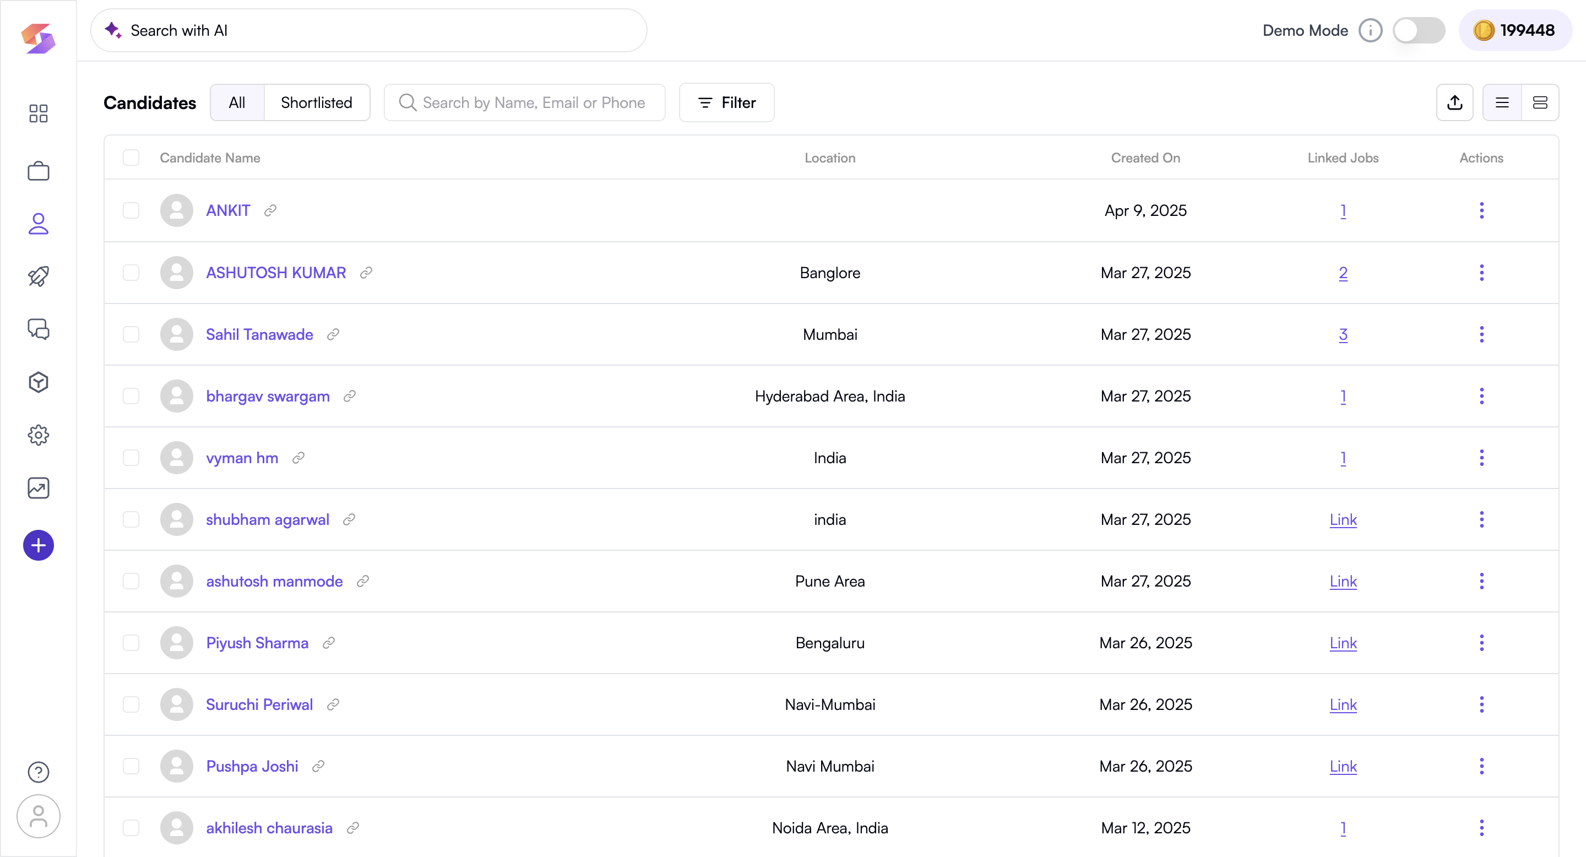
Task: Click the Demo Mode info icon
Action: [x=1371, y=30]
